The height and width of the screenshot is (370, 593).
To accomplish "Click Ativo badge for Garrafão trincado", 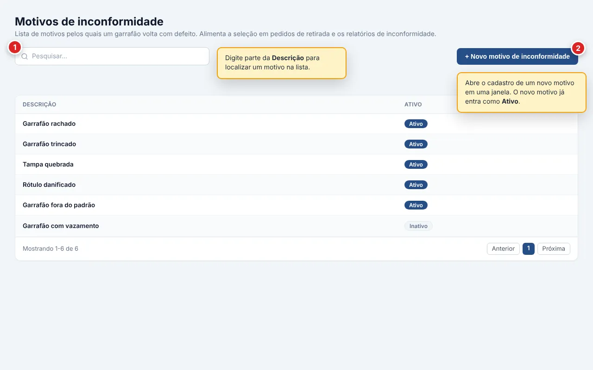I will [416, 144].
